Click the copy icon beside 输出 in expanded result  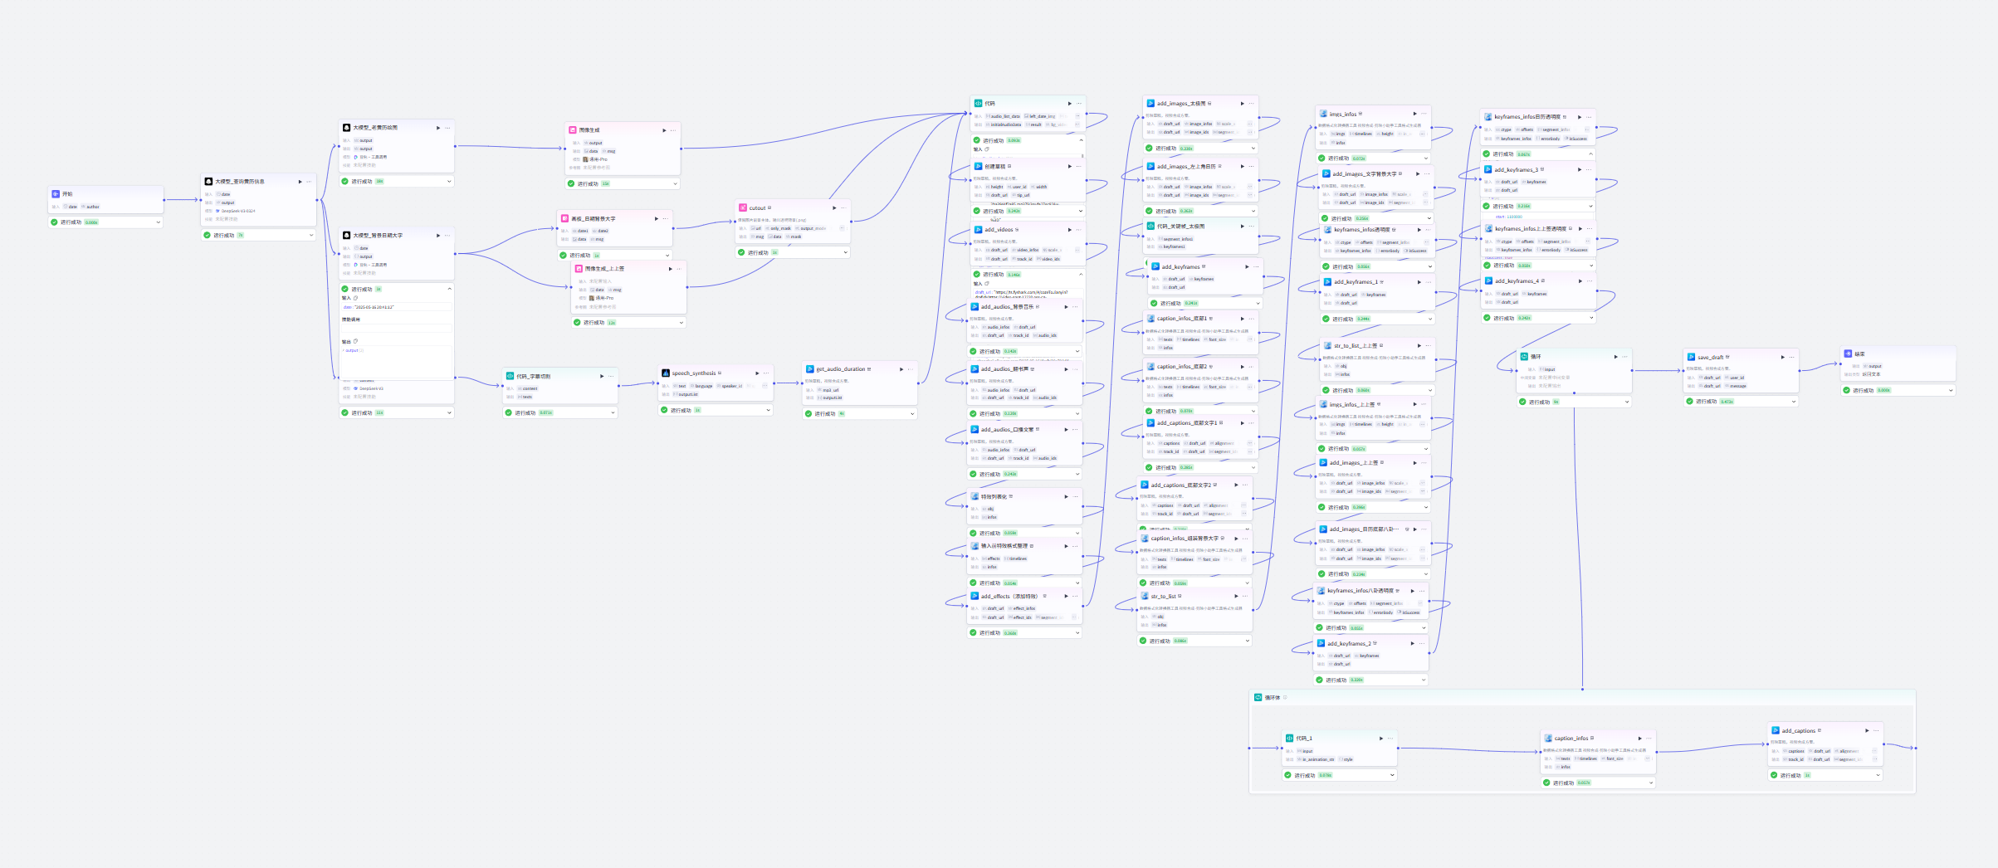356,341
